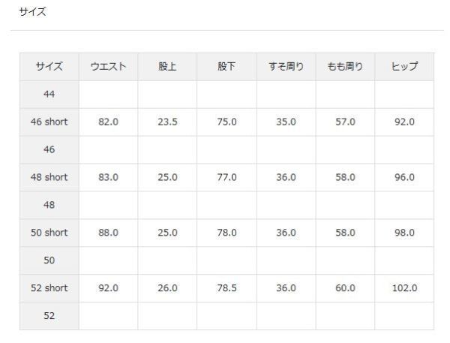
Task: Click the 60.0 thigh value
Action: [x=345, y=288]
